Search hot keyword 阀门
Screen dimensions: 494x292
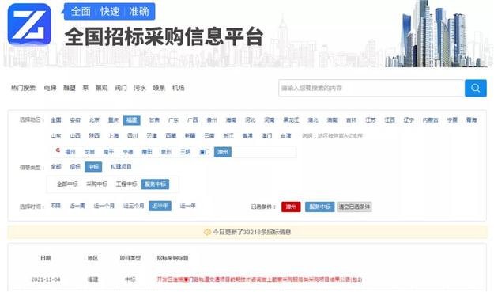pos(121,88)
